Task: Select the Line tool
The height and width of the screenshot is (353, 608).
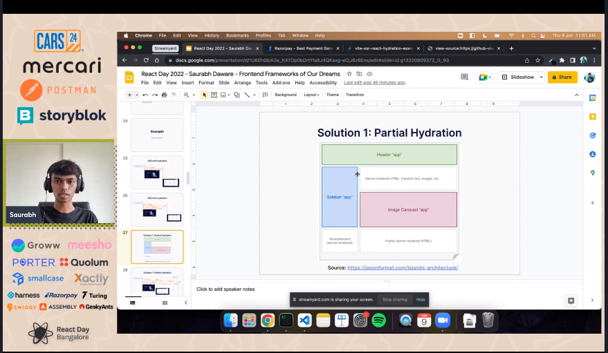Action: [x=247, y=95]
